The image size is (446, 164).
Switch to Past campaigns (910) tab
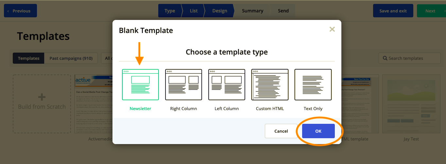(x=71, y=58)
